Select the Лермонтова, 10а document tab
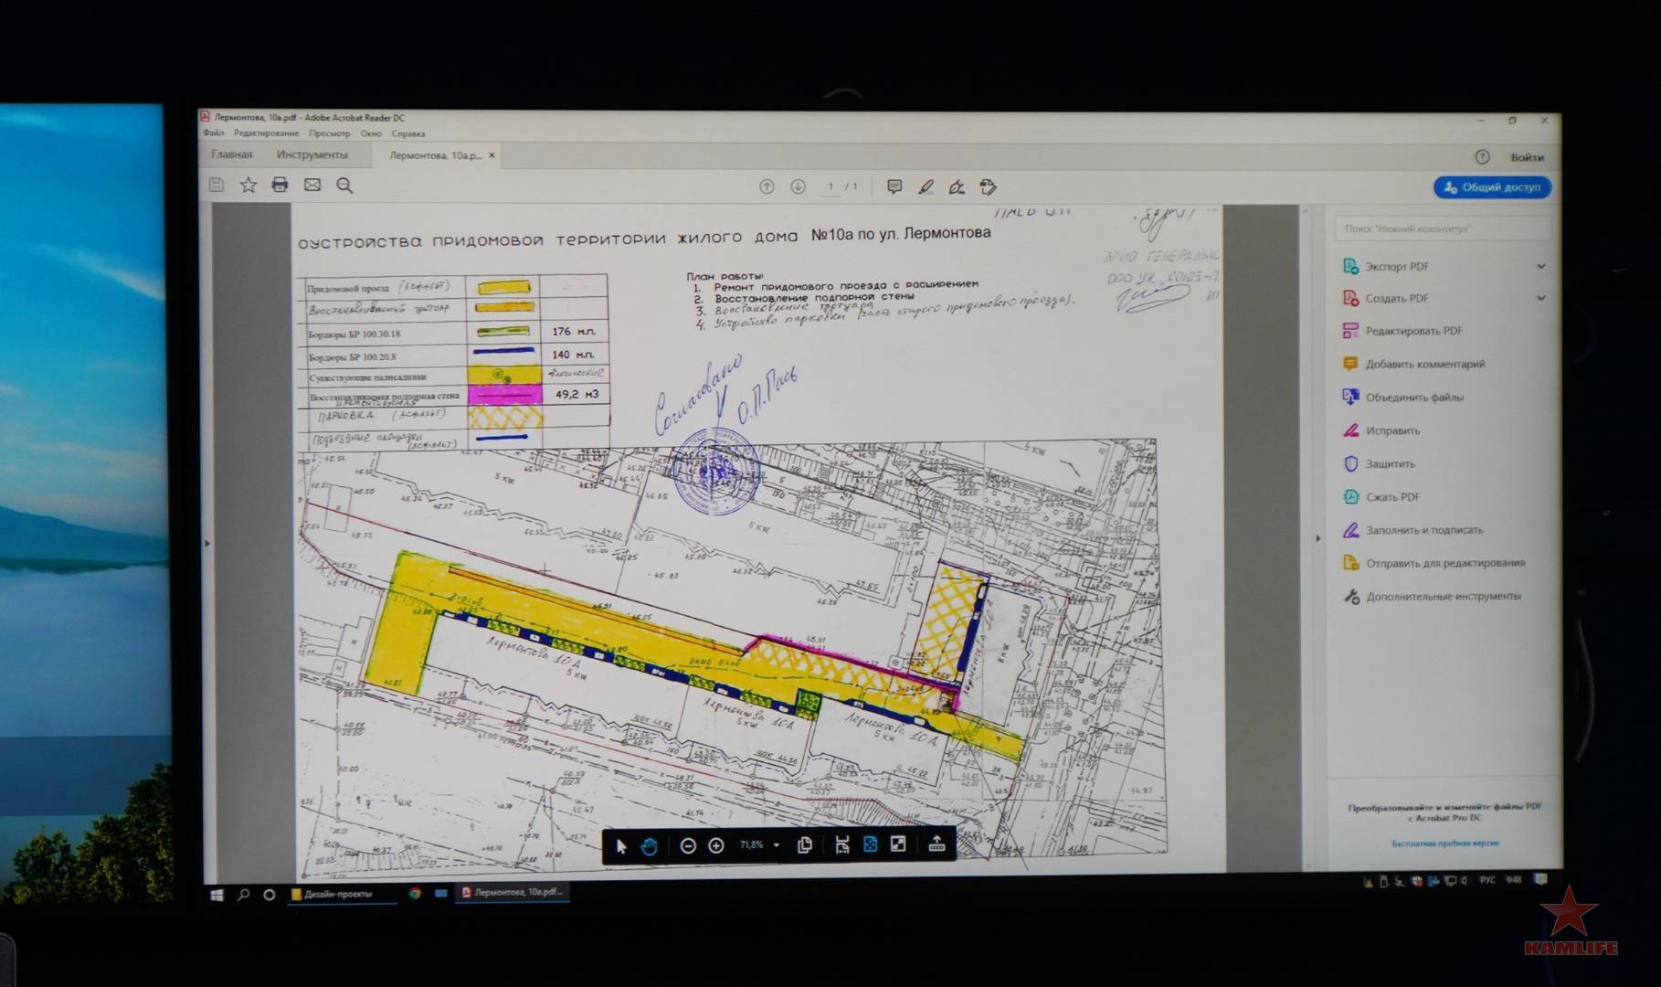 [435, 155]
